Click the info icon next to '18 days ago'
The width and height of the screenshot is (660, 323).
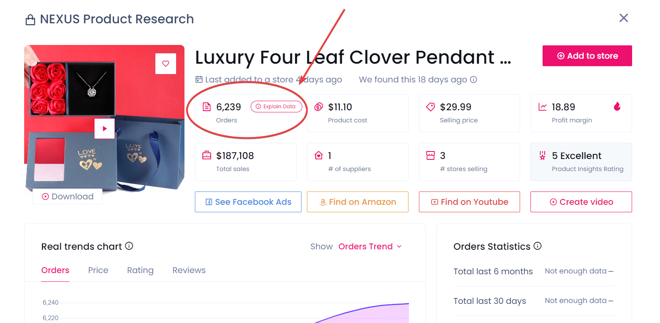click(x=473, y=80)
